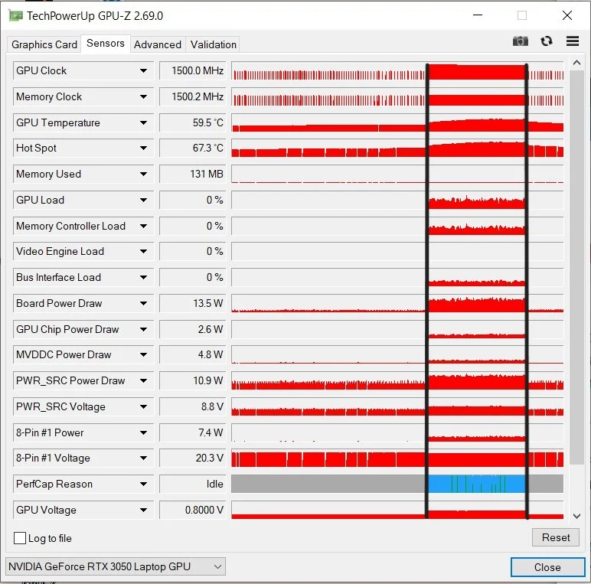Switch to the Advanced tab

tap(158, 44)
